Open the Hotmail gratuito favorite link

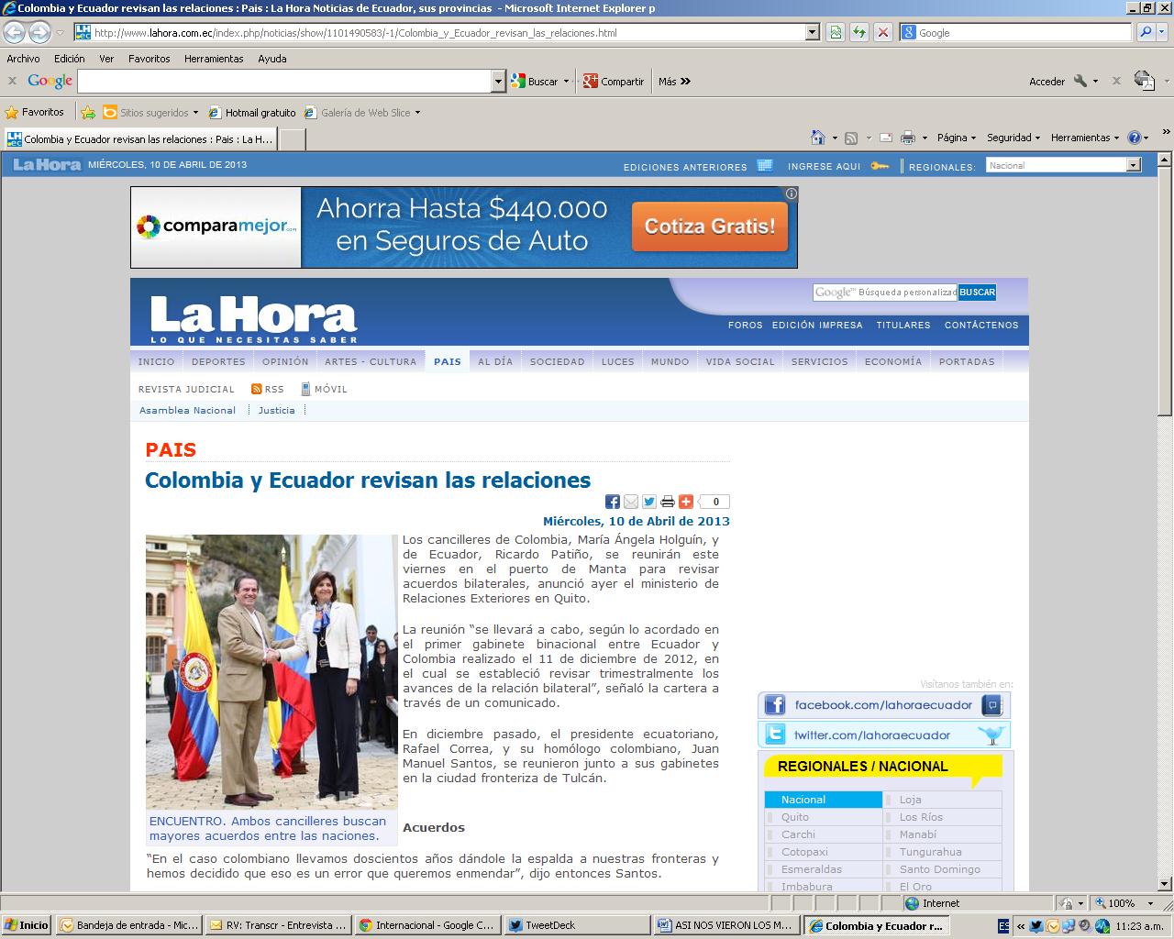[252, 113]
